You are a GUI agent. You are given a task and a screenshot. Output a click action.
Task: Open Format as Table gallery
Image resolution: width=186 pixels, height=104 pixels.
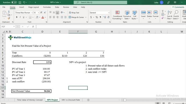127,15
